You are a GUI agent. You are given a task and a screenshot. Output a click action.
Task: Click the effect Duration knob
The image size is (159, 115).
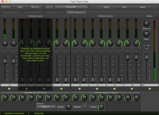pyautogui.click(x=69, y=107)
